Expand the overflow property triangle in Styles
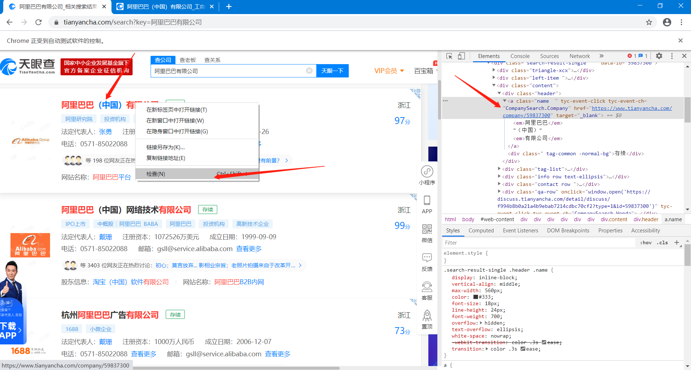The image size is (691, 370). click(481, 323)
